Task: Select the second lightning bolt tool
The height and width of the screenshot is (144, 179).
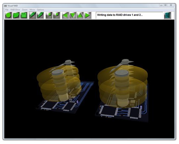Action: 40,15
